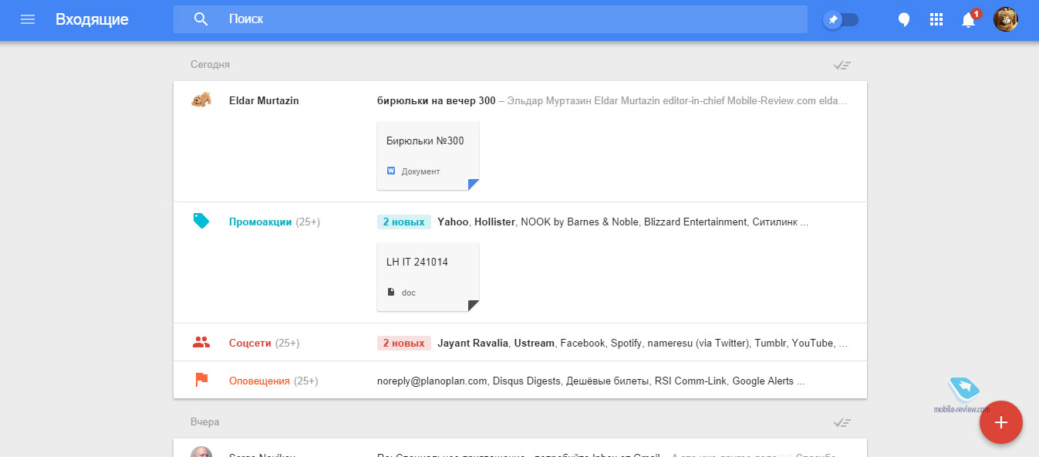The width and height of the screenshot is (1039, 457).
Task: Open LH IT 241014 doc attachment
Action: click(x=428, y=277)
